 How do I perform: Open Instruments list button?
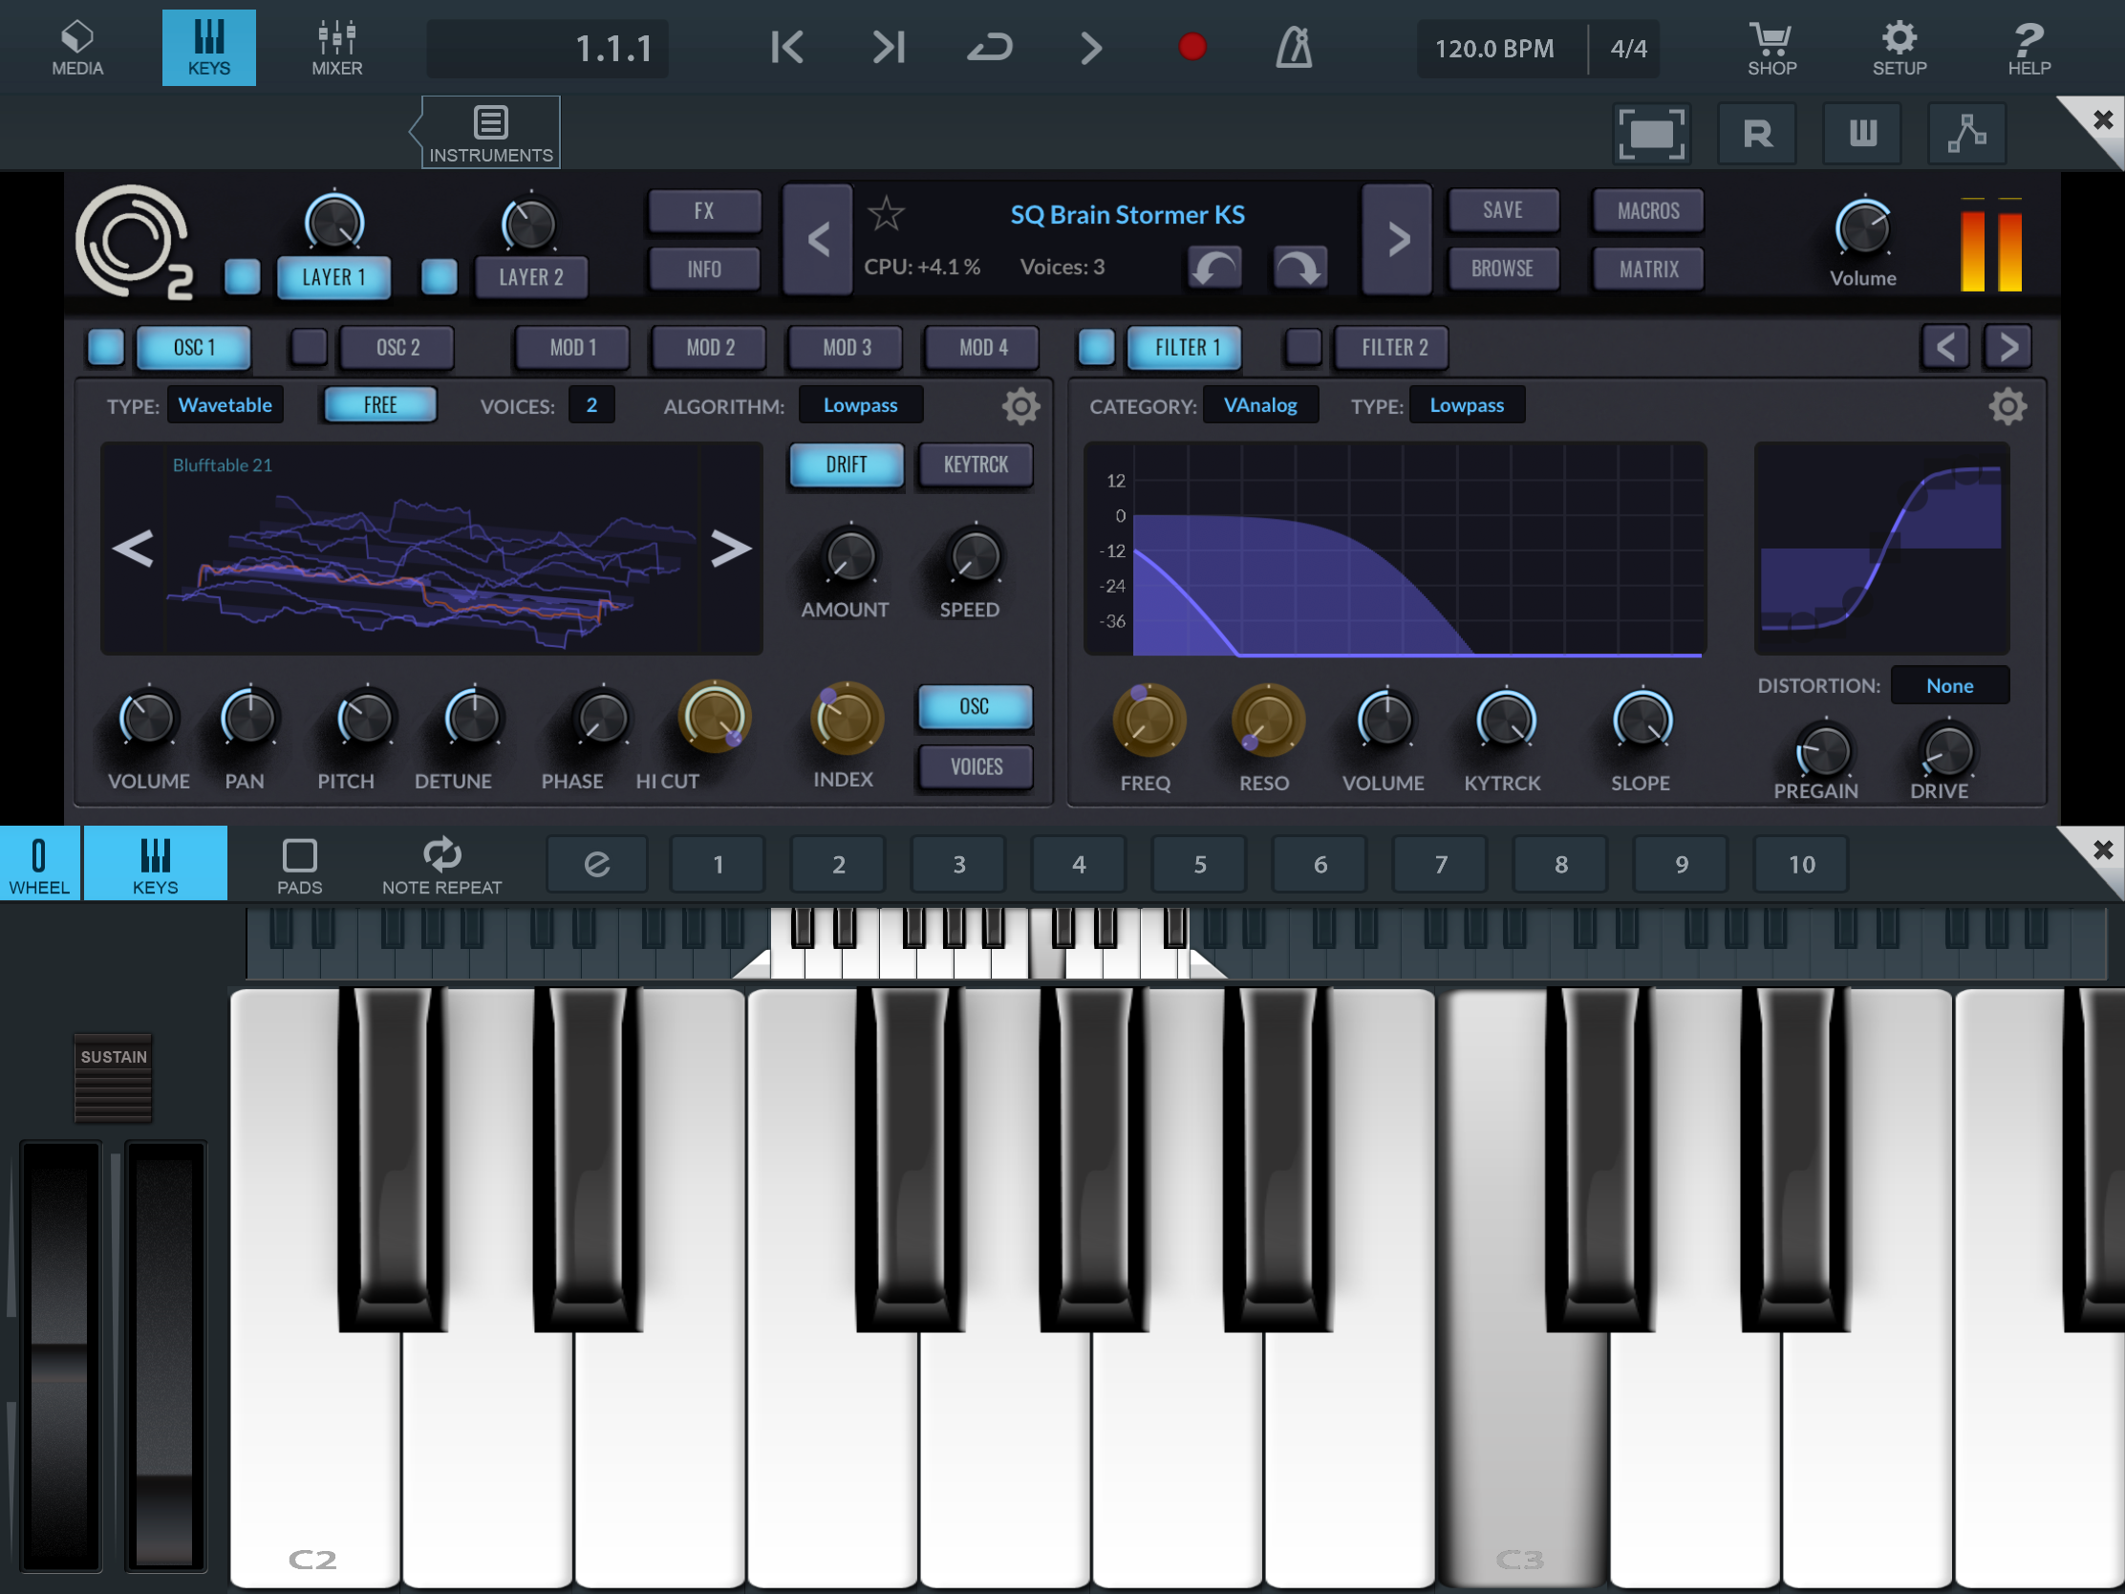click(490, 133)
